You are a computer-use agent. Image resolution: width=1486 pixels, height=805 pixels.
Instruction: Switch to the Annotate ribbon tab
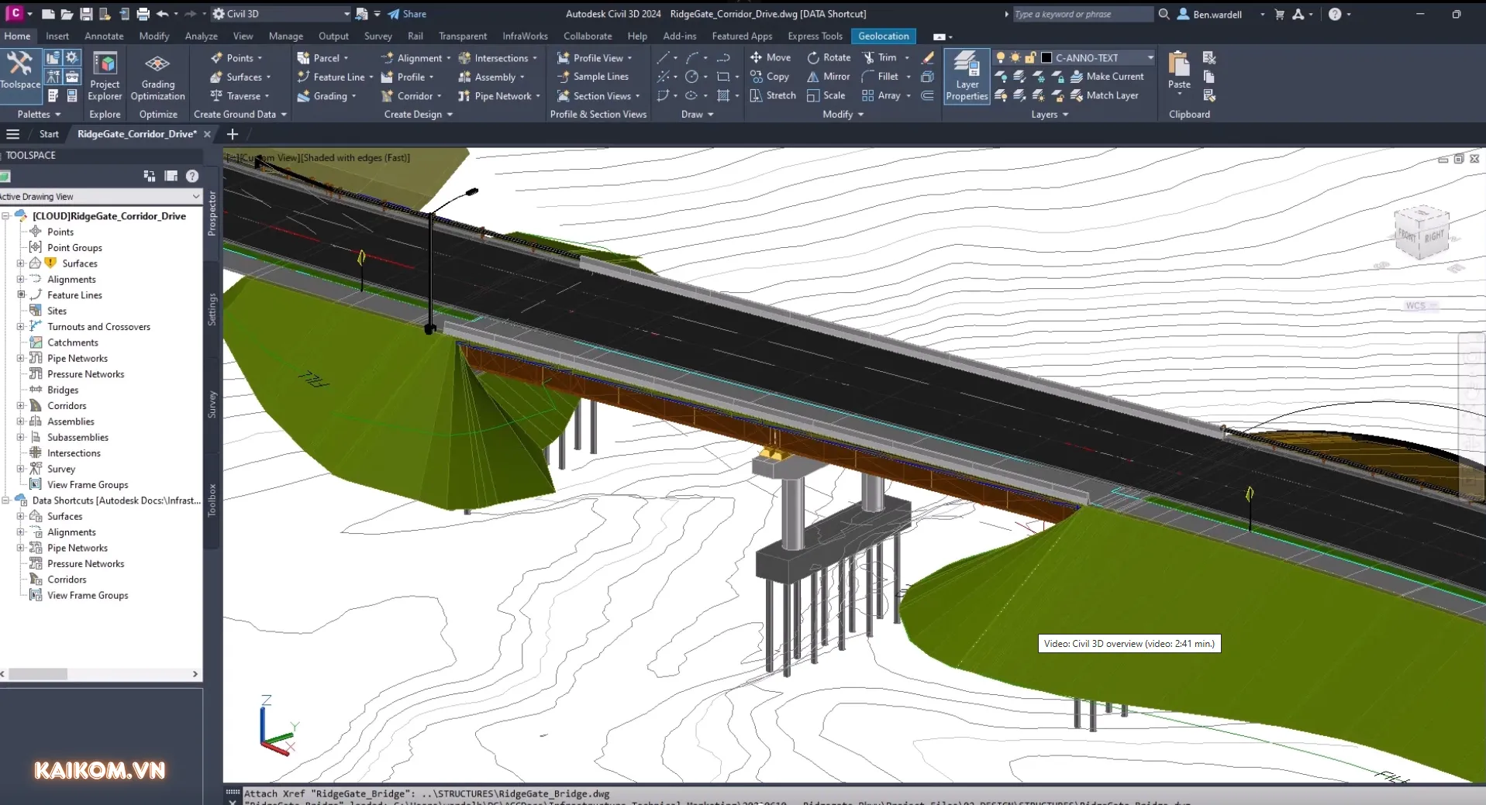point(104,36)
